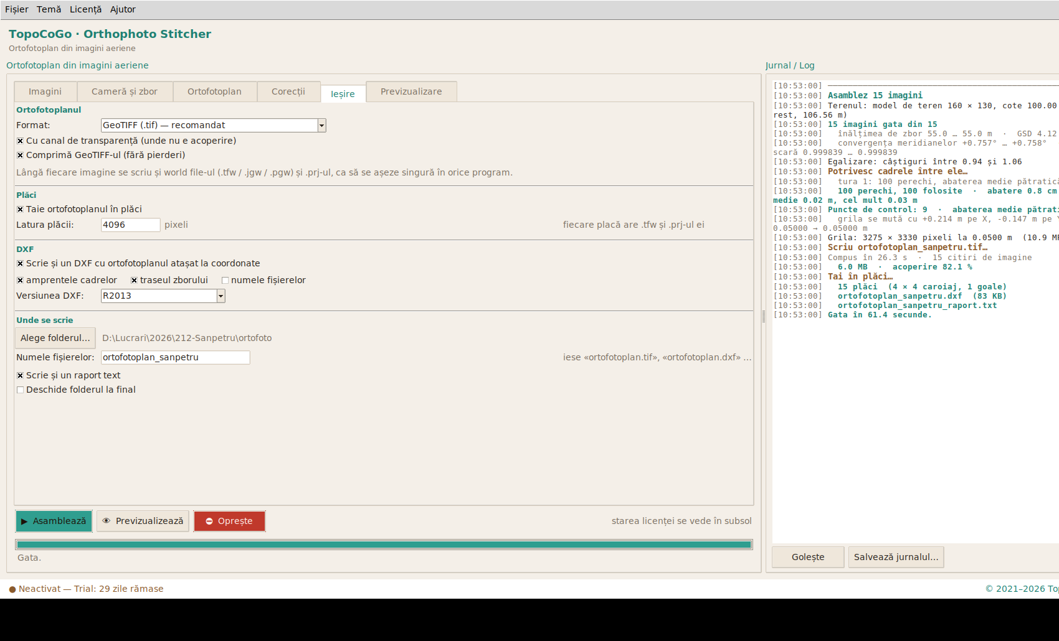Open the Licență menu
Screen dimensions: 1059x641
[85, 9]
